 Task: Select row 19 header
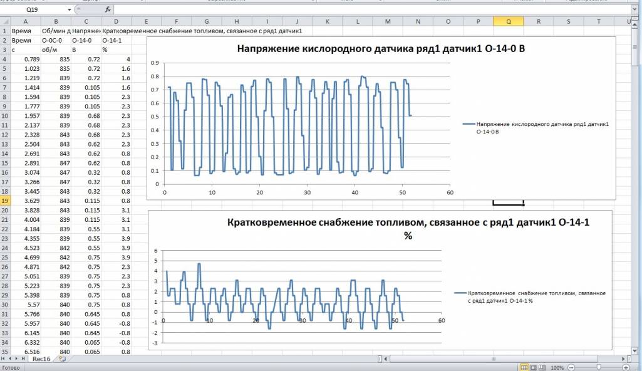point(4,201)
